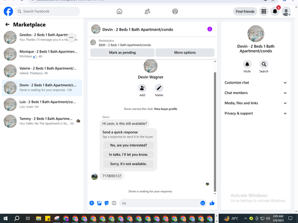Expand Customize chat section

point(256,83)
